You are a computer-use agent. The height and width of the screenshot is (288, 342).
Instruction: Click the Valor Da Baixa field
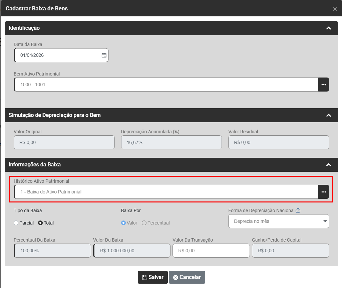(x=131, y=251)
